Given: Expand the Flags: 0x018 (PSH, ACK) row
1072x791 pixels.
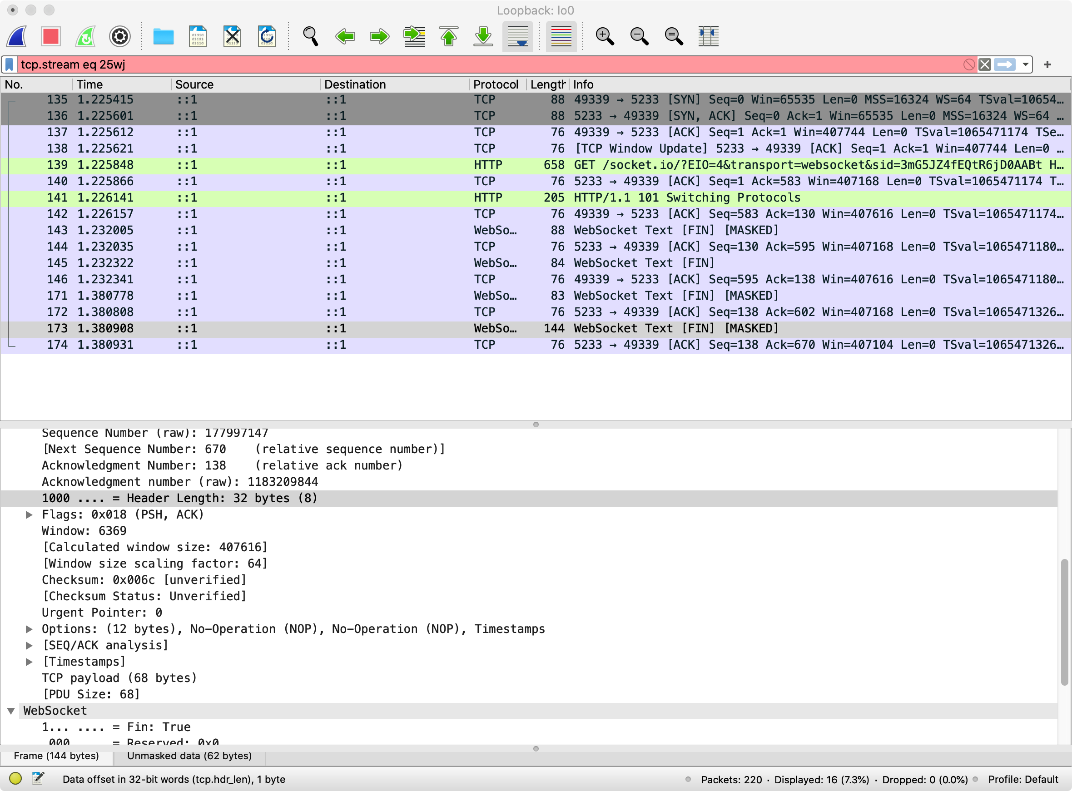Looking at the screenshot, I should coord(29,515).
